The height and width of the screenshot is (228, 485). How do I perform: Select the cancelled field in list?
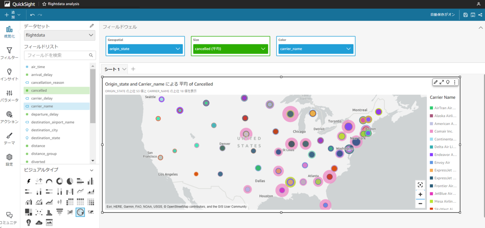click(x=57, y=90)
